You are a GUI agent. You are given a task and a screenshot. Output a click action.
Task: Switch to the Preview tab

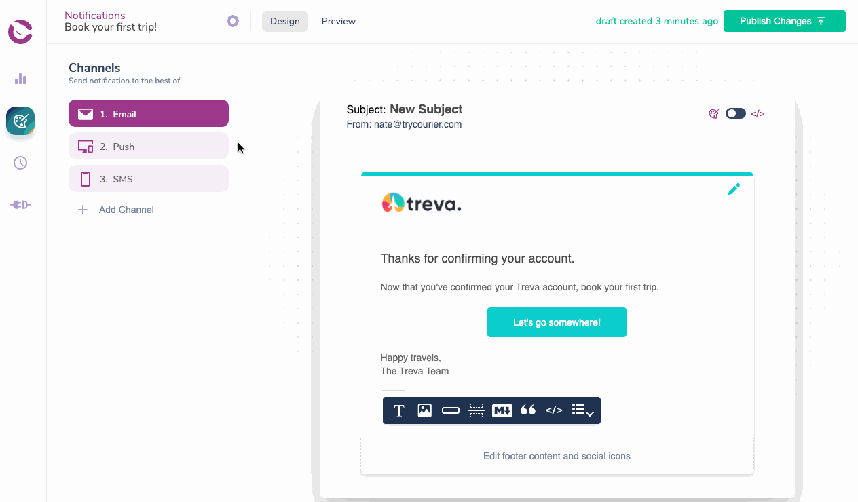coord(339,21)
